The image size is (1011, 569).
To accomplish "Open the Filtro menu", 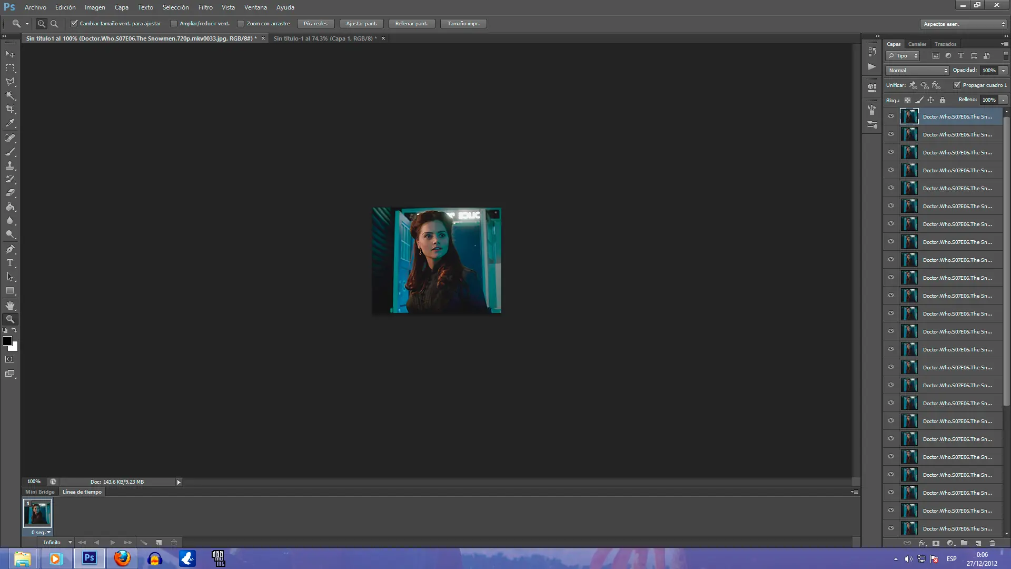I will (x=205, y=7).
